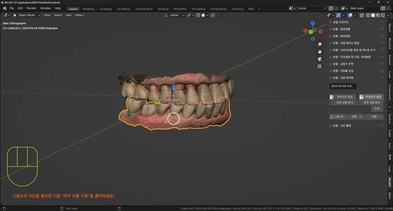Screen dimensions: 393x211
Task: Click the green Y axis on gizmo
Action: click(x=311, y=32)
